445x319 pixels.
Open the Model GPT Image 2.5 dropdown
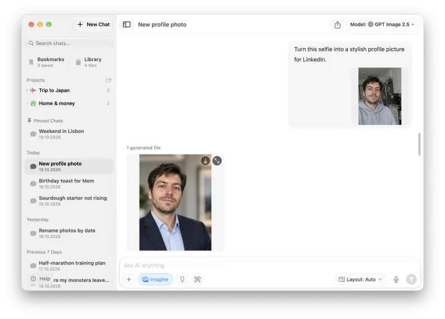(x=382, y=25)
